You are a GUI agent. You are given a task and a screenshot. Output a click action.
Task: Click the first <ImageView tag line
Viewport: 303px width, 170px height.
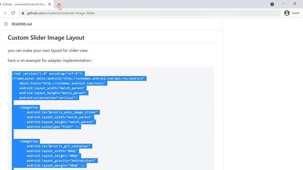click(29, 108)
